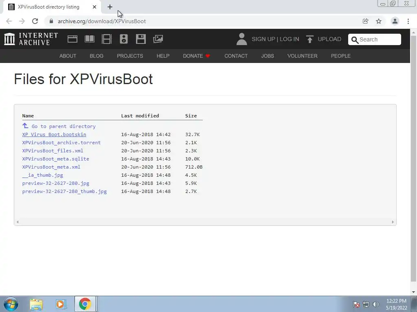Open the CONTACT menu item

pyautogui.click(x=236, y=56)
